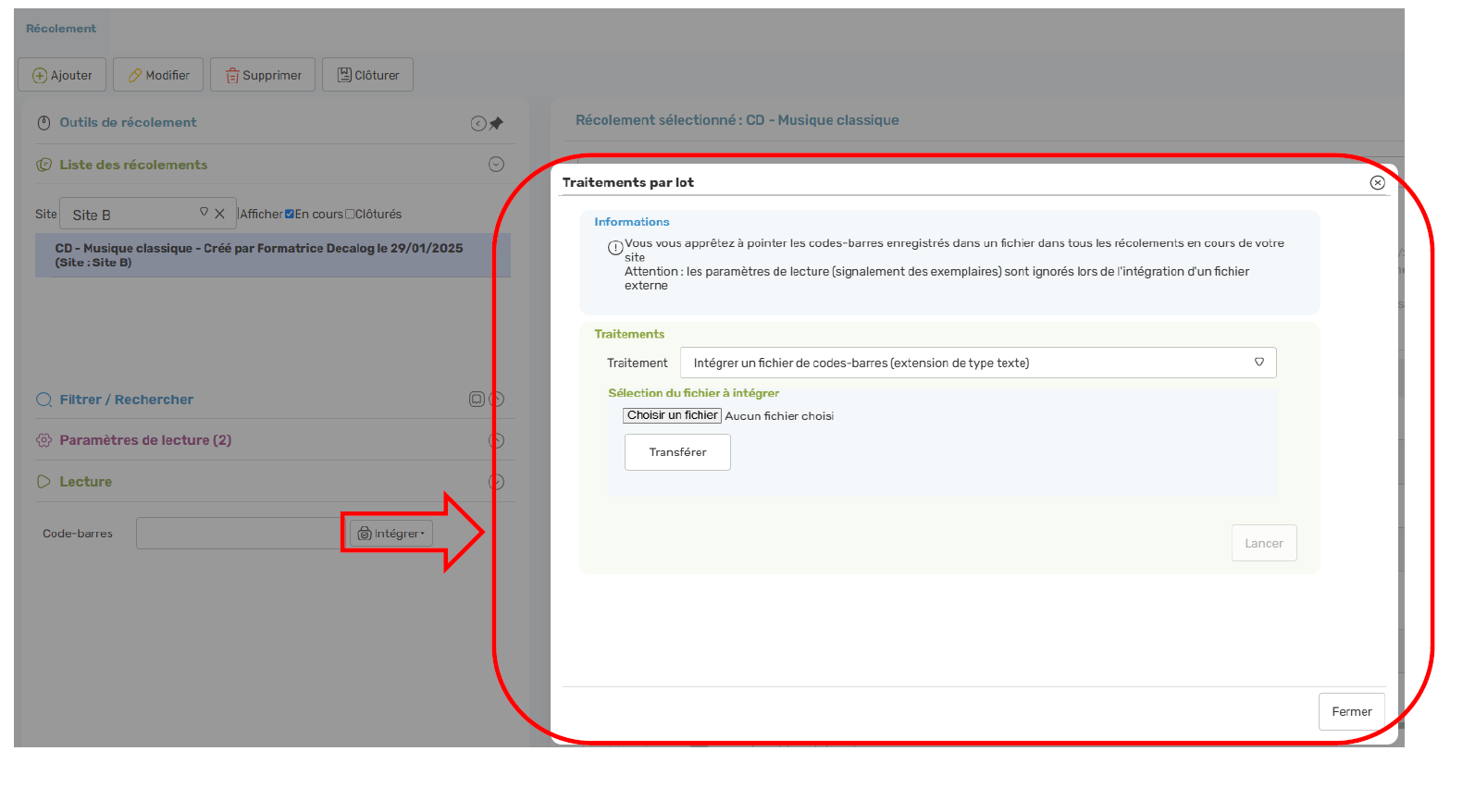This screenshot has width=1475, height=788.
Task: Click the clock icon beside Outils de récolement
Action: [43, 123]
